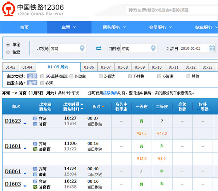
Task: Click D1601 second-class price ¥8.0
Action: tap(162, 159)
